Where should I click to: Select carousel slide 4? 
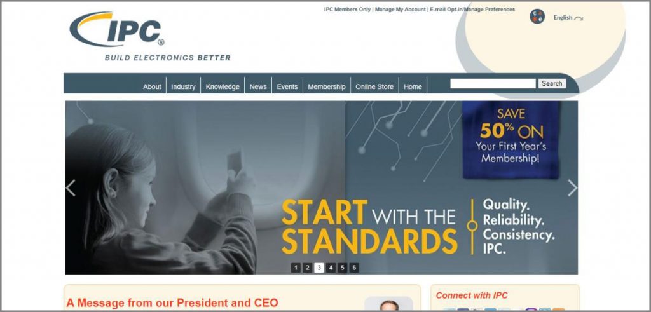coord(331,268)
